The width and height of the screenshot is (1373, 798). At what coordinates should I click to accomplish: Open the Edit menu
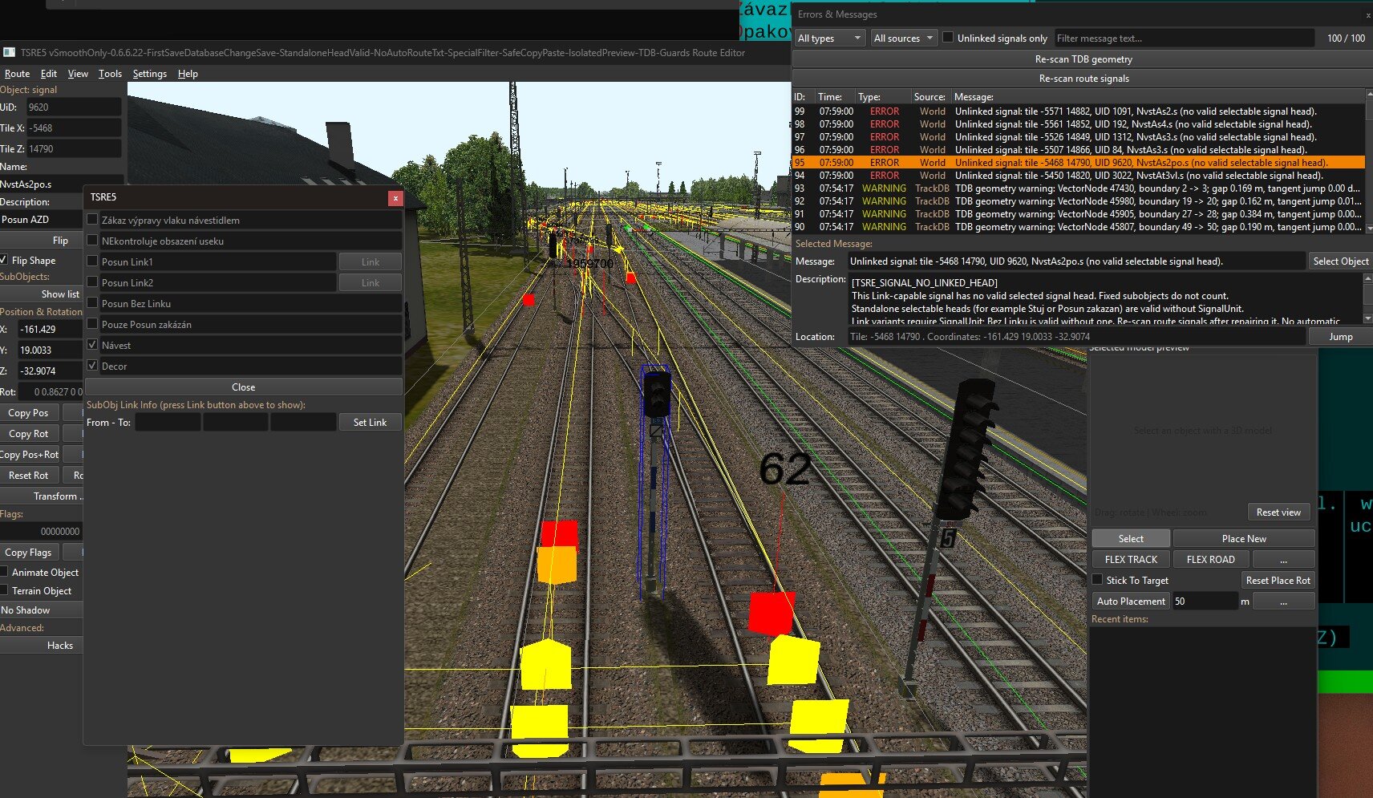(x=49, y=73)
